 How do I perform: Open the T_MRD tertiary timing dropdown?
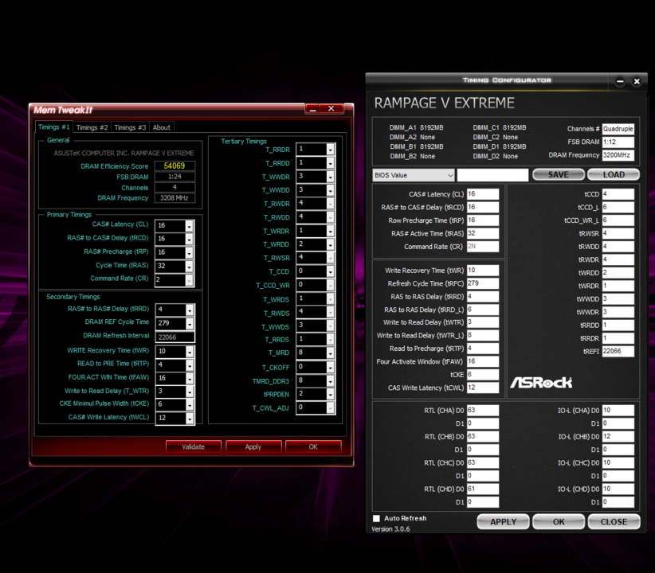[x=330, y=353]
